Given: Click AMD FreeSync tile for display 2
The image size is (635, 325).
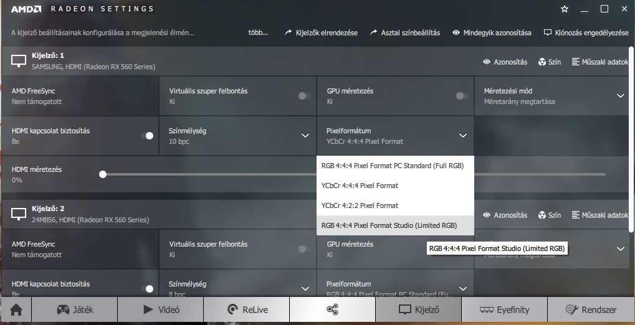Looking at the screenshot, I should tap(80, 249).
